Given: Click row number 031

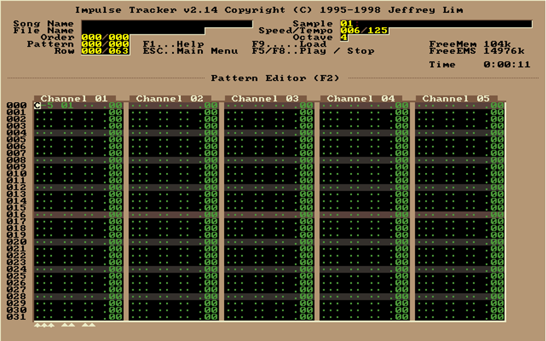Looking at the screenshot, I should tap(16, 317).
